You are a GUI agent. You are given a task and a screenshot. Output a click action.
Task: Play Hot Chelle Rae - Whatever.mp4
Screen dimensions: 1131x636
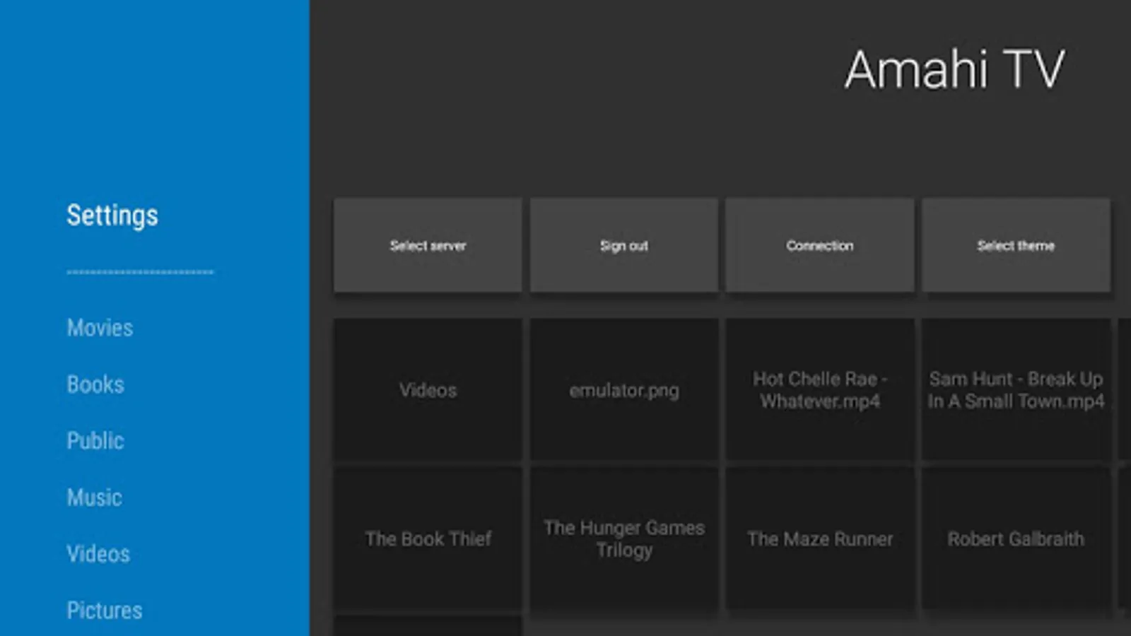(x=820, y=390)
